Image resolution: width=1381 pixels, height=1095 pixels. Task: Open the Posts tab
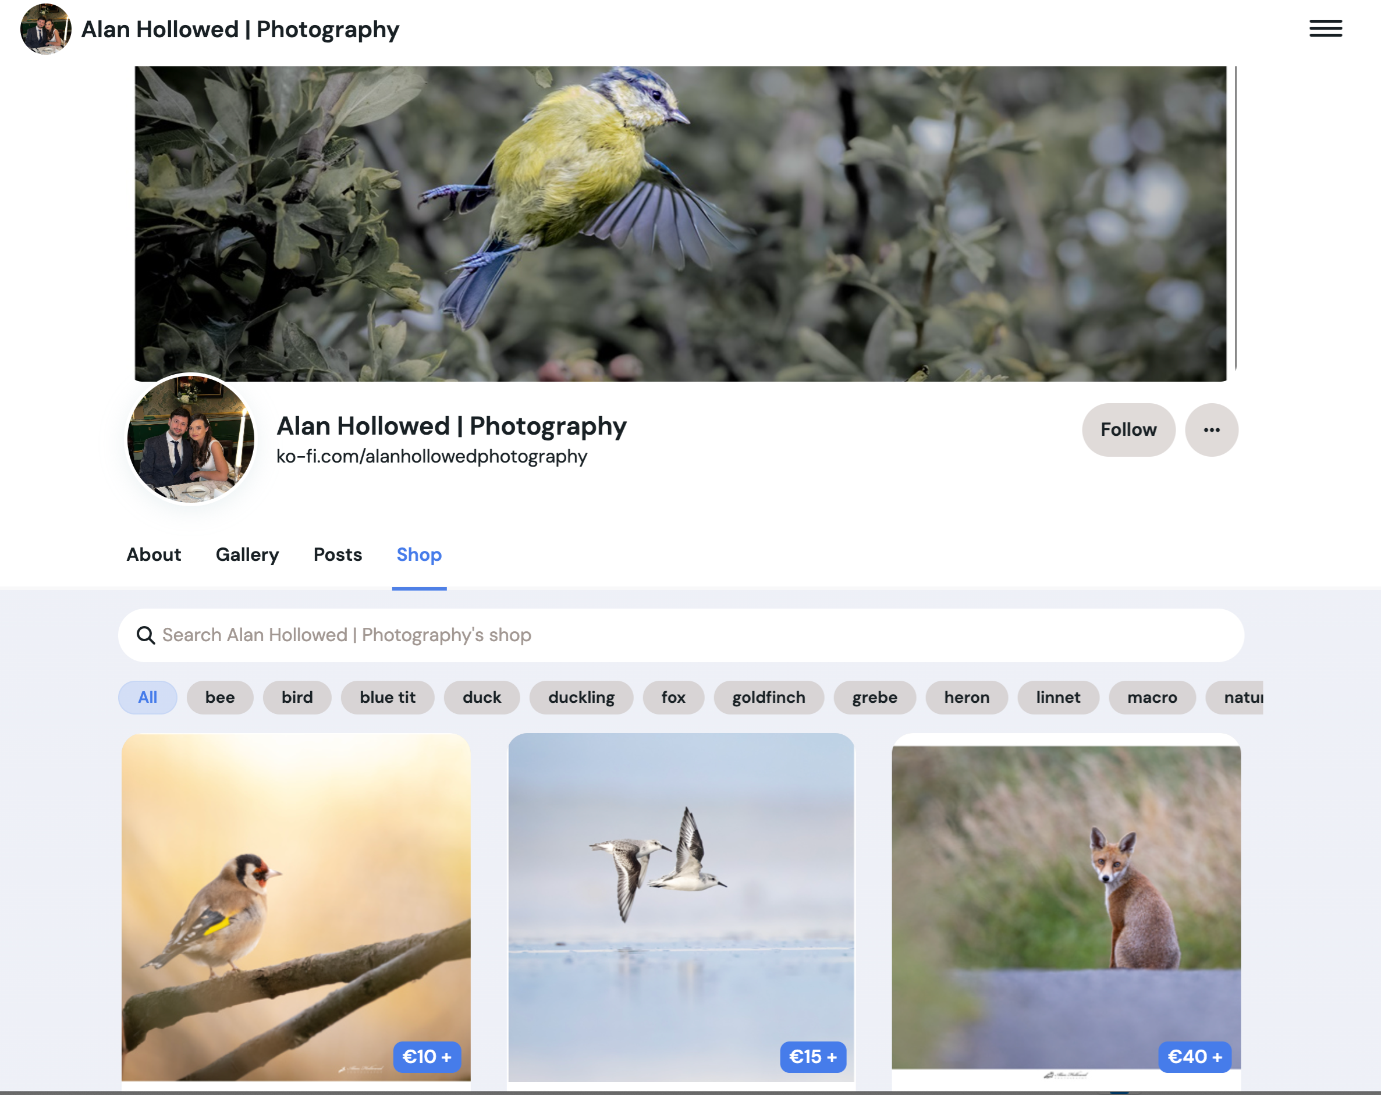[x=338, y=554]
